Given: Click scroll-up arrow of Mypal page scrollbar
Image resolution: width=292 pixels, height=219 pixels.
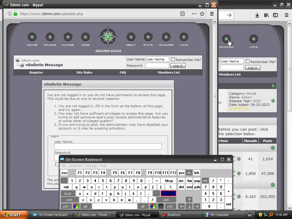Looking at the screenshot, I should click(215, 22).
